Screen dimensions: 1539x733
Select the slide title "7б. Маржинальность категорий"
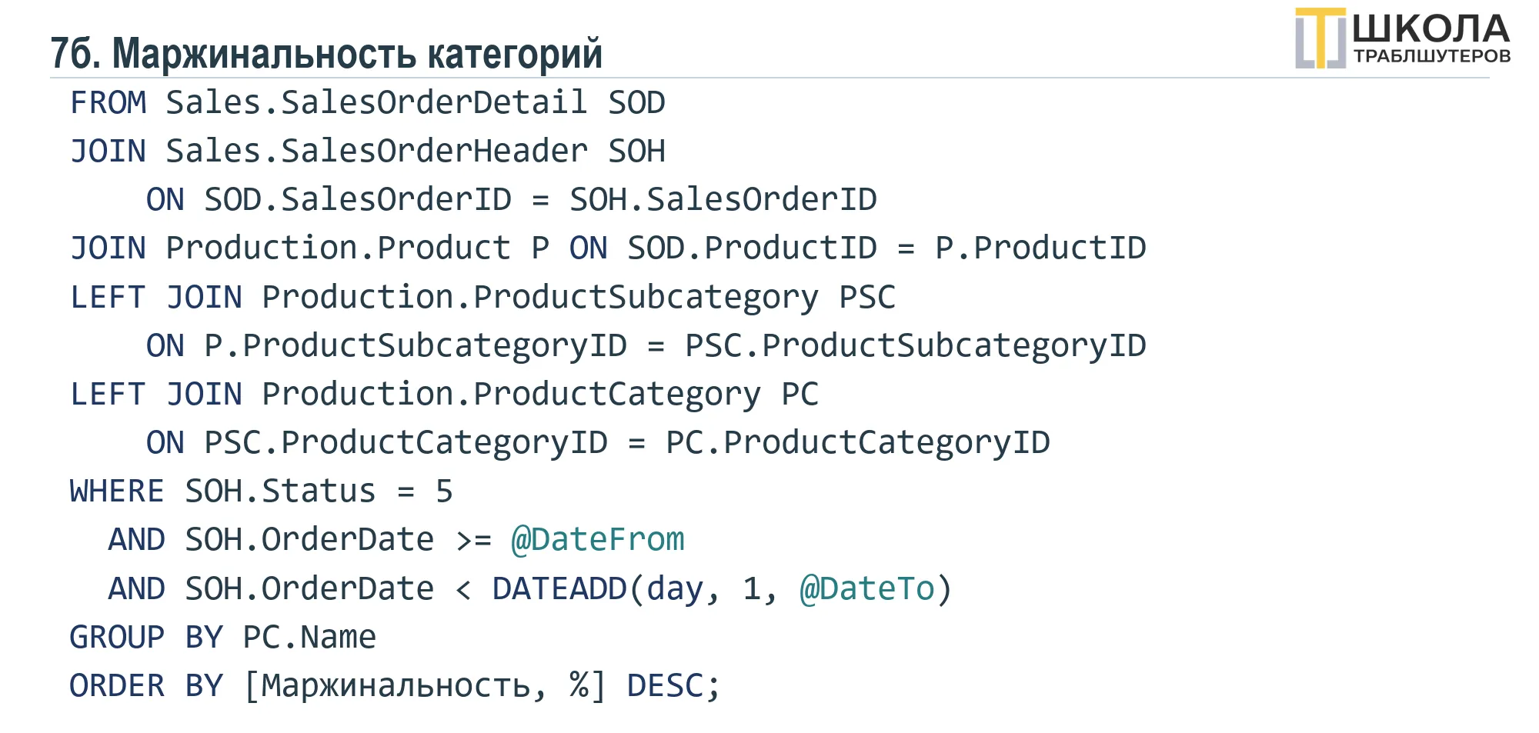(326, 53)
